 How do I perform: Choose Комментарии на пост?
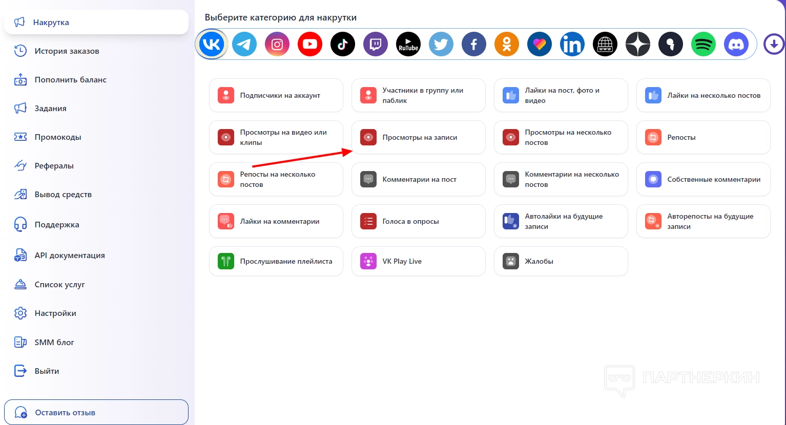tap(419, 179)
